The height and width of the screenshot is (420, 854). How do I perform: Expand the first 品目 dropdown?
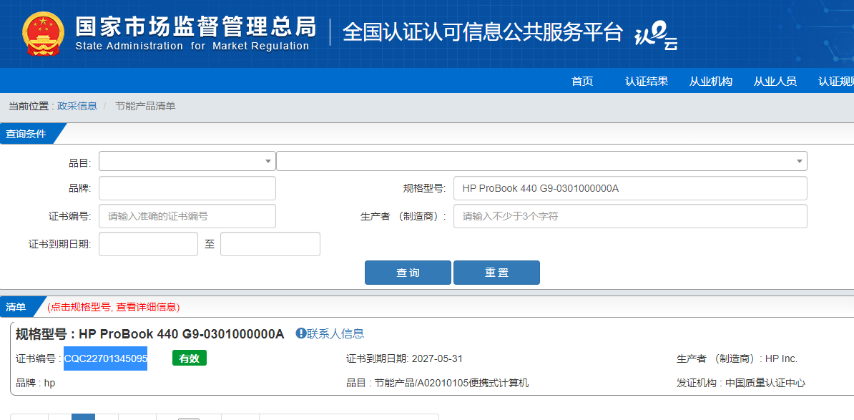187,161
